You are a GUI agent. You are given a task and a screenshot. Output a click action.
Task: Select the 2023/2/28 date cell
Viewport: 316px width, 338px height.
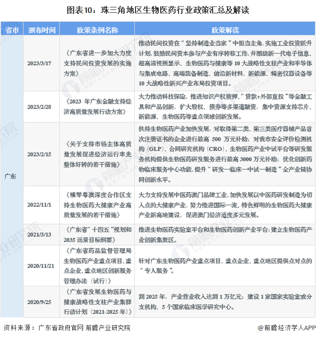click(42, 106)
